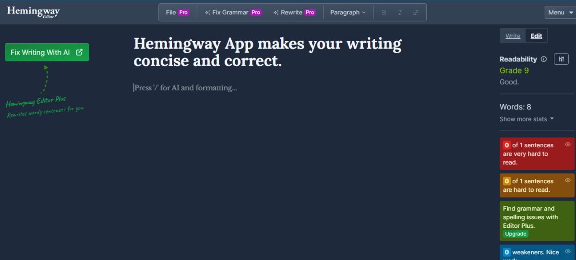Toggle visibility of weakeners highlight
This screenshot has width=576, height=260.
(568, 252)
